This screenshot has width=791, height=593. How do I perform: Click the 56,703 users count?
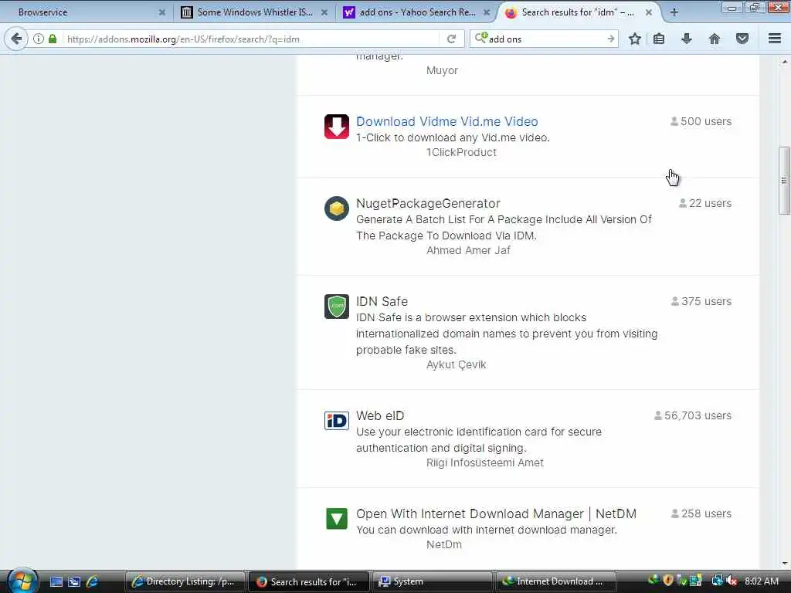[x=693, y=415]
